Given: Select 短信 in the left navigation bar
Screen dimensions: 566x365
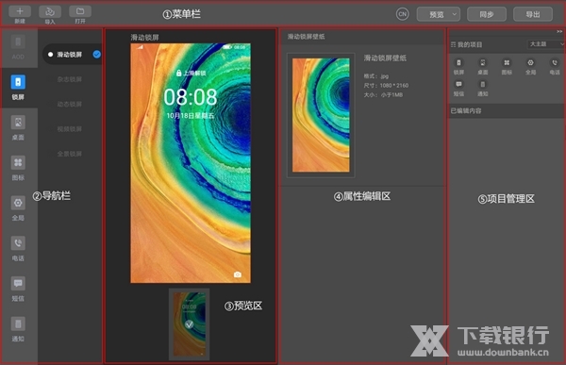Looking at the screenshot, I should coord(18,289).
